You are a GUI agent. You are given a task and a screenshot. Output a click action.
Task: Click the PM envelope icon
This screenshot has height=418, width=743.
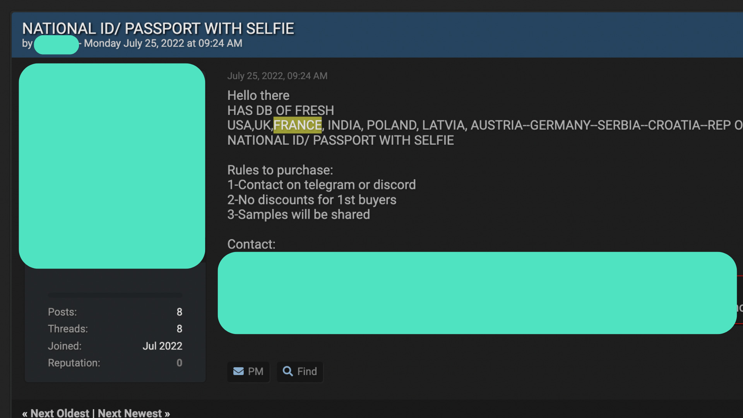238,371
